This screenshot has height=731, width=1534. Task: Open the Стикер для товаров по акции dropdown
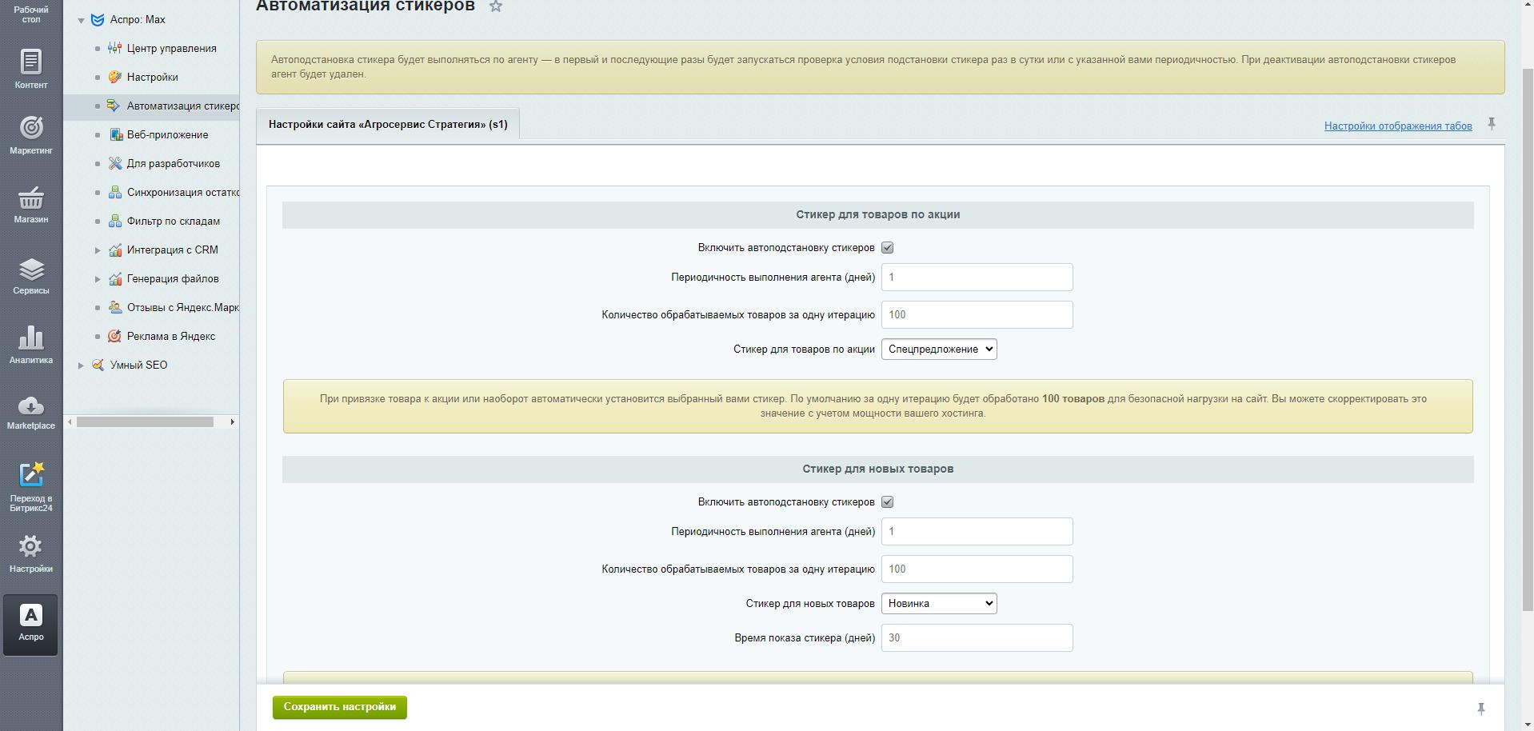point(939,349)
